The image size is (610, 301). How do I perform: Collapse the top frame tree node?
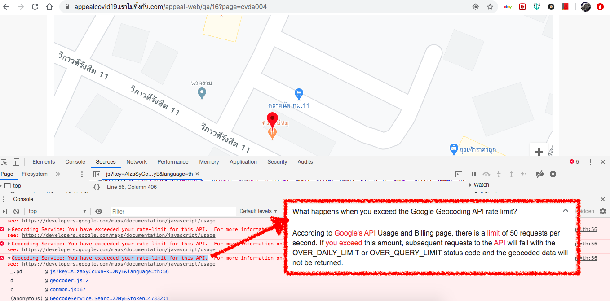pos(2,186)
